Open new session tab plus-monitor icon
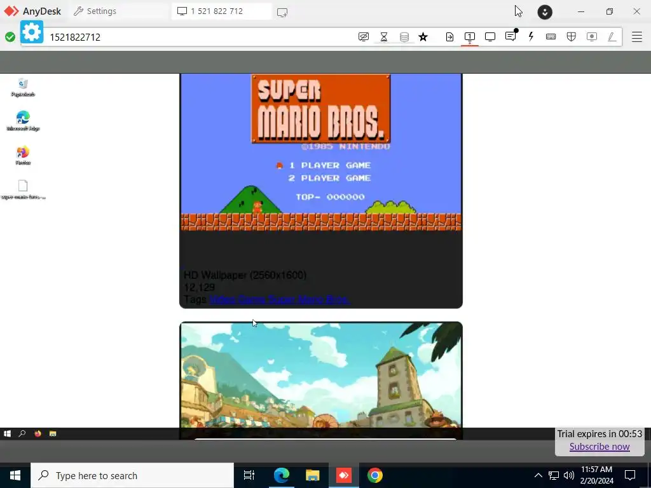The width and height of the screenshot is (651, 488). [282, 12]
